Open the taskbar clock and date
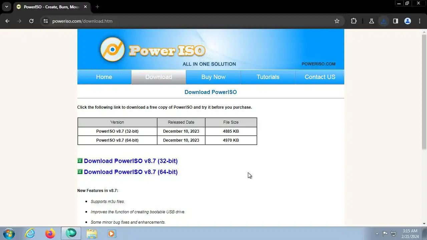 [410, 234]
